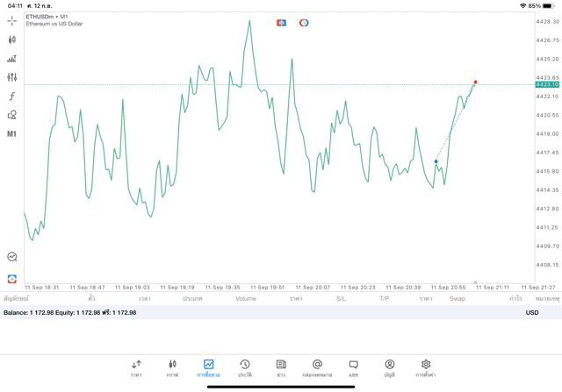This screenshot has width=562, height=392.
Task: Open the การตั้งค่า (Settings) tab
Action: (426, 367)
